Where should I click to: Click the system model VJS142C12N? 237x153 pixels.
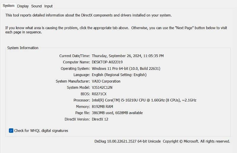[x=102, y=88]
